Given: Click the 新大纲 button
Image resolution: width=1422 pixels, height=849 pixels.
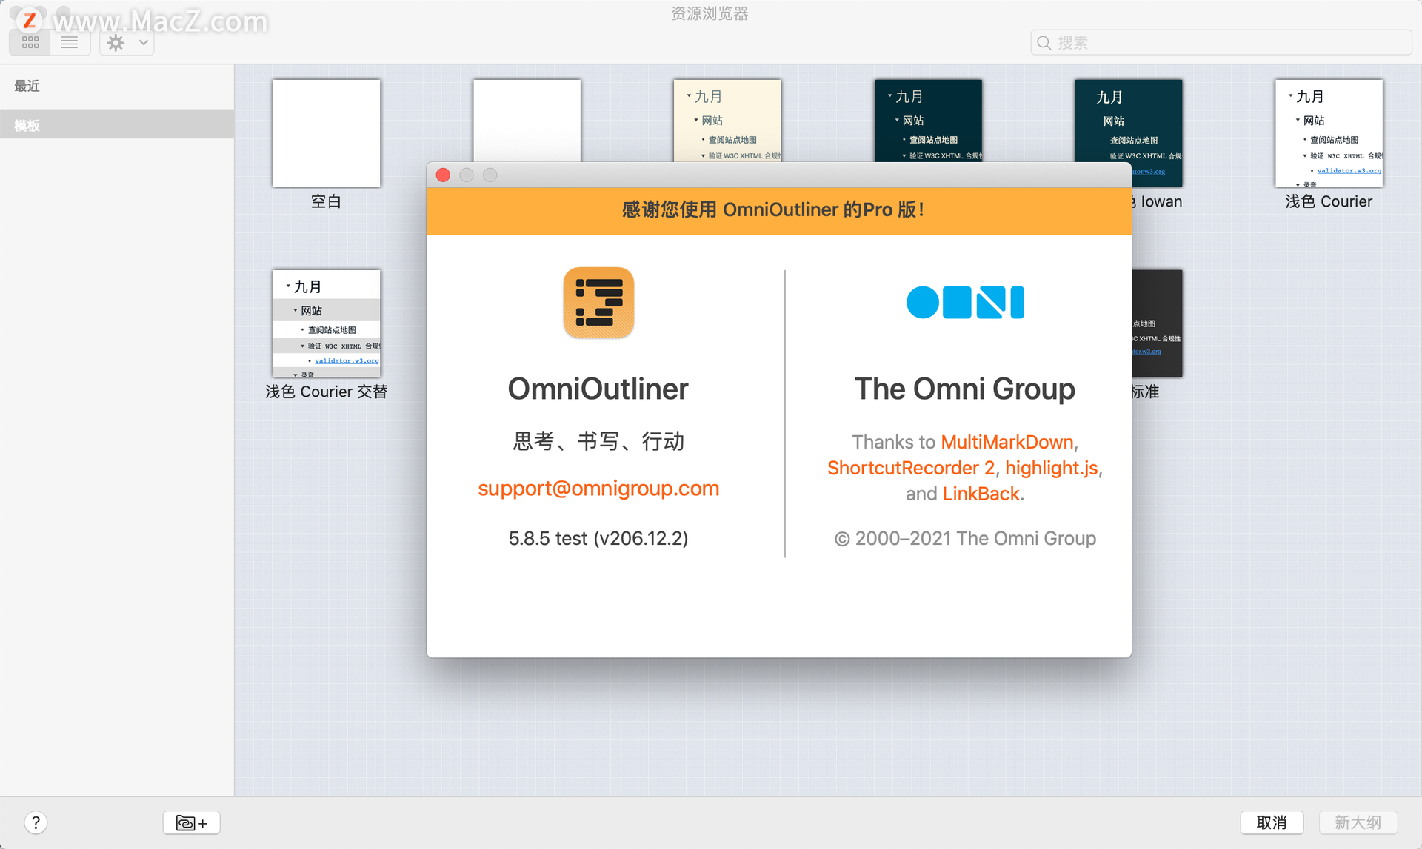Looking at the screenshot, I should pyautogui.click(x=1358, y=822).
